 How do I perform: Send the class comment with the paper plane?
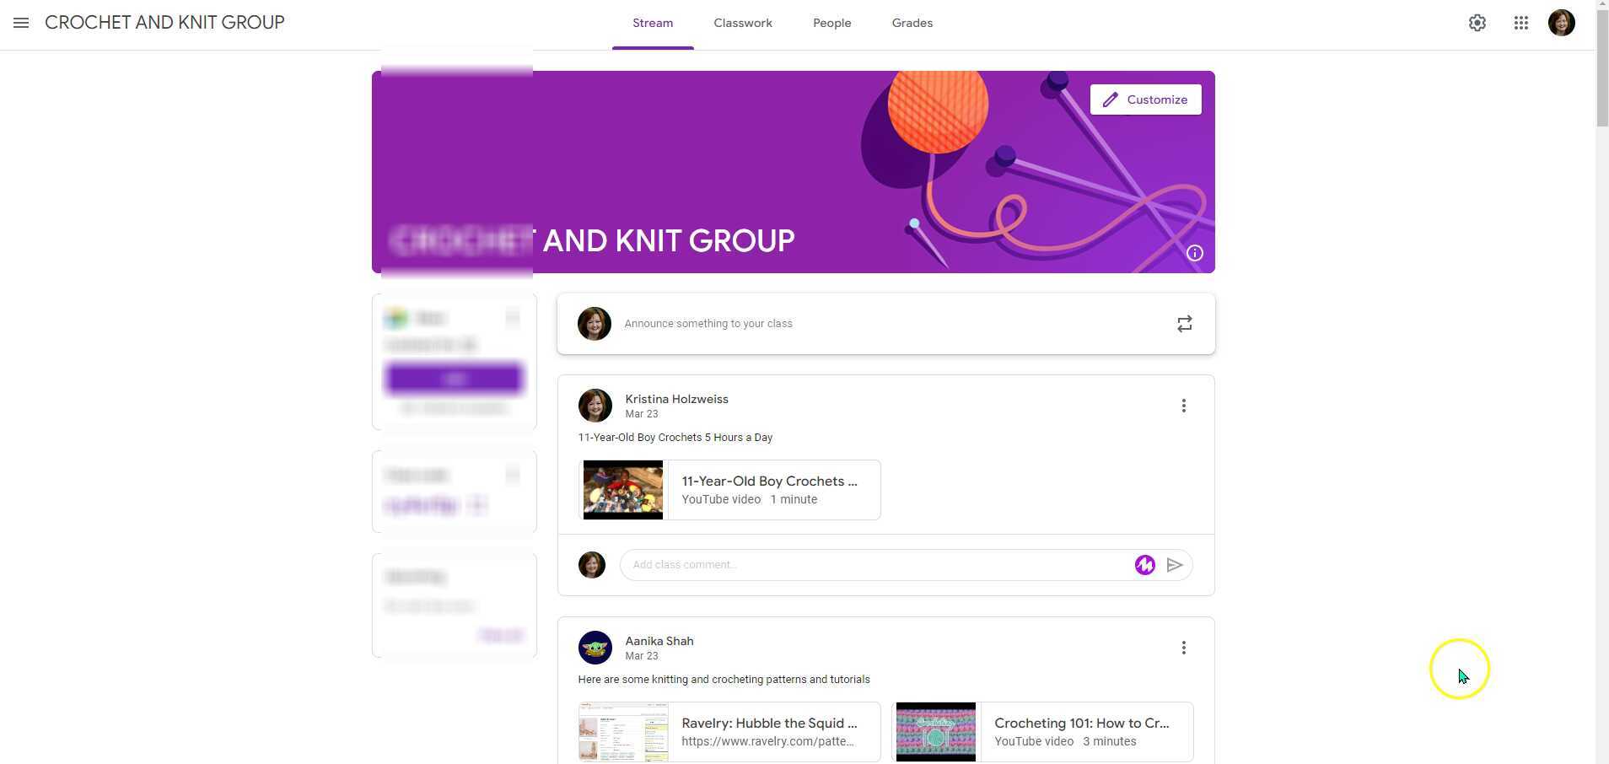[x=1175, y=564]
